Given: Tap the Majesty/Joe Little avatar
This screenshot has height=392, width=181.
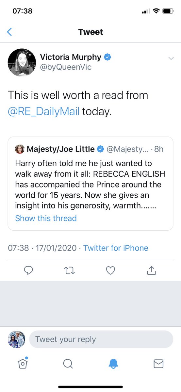Looking at the screenshot, I should tap(20, 149).
